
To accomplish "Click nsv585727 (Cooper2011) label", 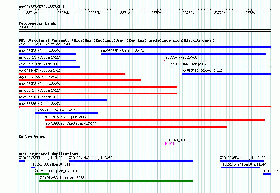I will [40, 90].
